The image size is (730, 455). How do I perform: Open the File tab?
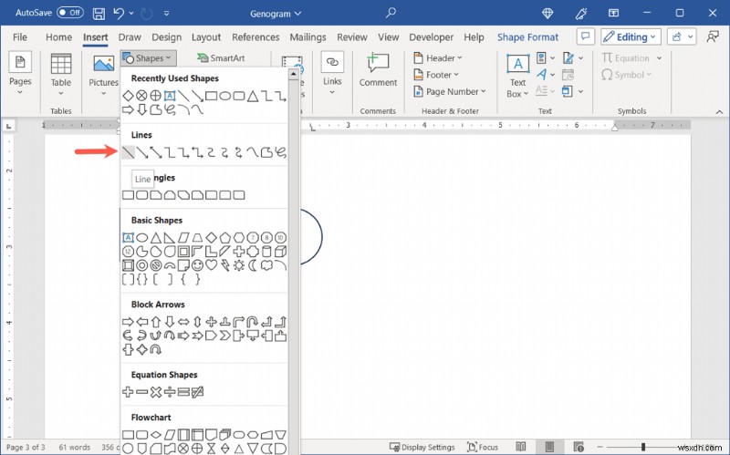[19, 37]
